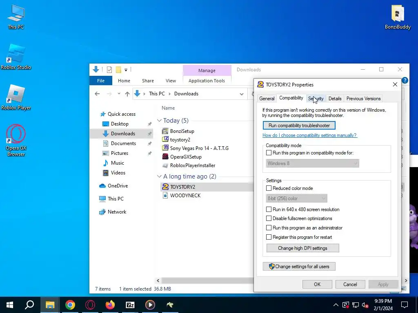Click Explorer back arrow button
Screen dimensions: 418x313
point(97,94)
